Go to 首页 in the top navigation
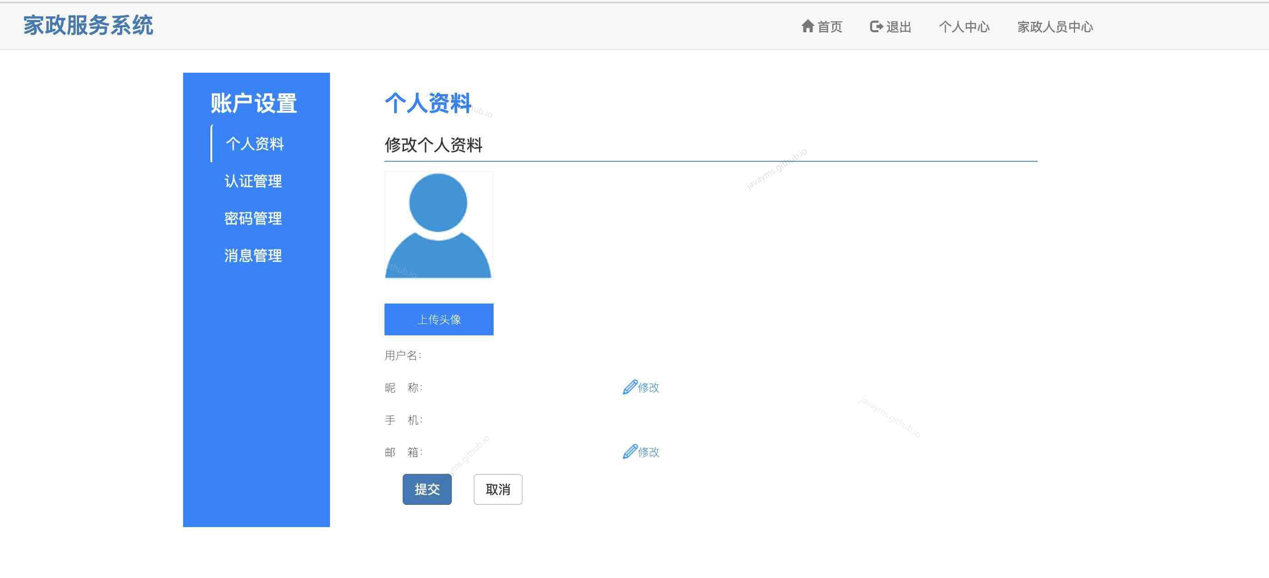1269x578 pixels. 822,27
